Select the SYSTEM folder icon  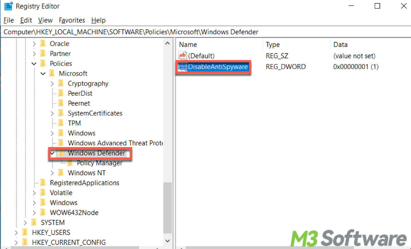(x=34, y=223)
